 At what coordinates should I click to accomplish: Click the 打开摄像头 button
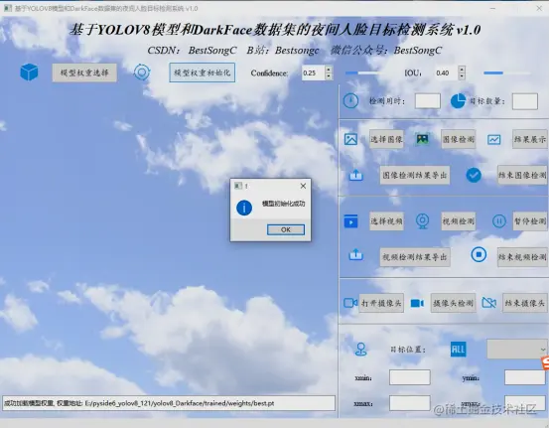pos(381,303)
